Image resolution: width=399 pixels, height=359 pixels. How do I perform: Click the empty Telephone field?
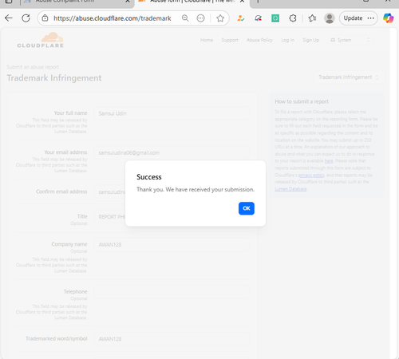(172, 292)
